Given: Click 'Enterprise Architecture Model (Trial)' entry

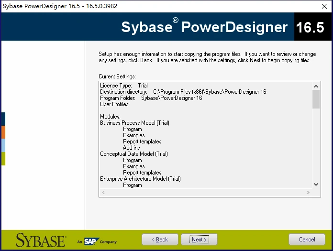Looking at the screenshot, I should [x=140, y=179].
